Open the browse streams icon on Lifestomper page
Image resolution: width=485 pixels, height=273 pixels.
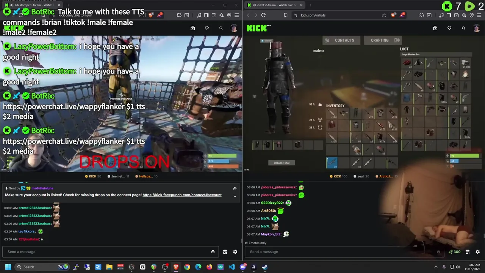point(192,28)
